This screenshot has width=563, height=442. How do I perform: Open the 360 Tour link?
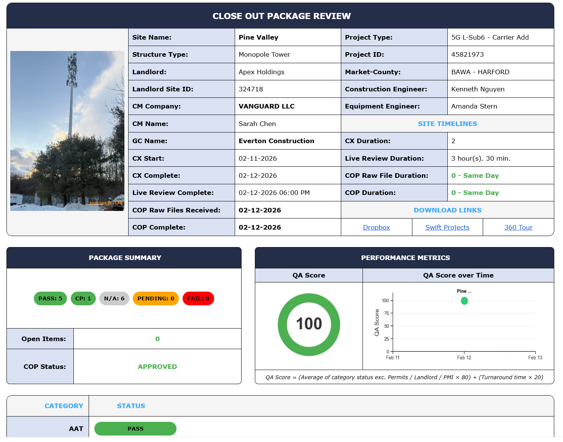coord(518,227)
